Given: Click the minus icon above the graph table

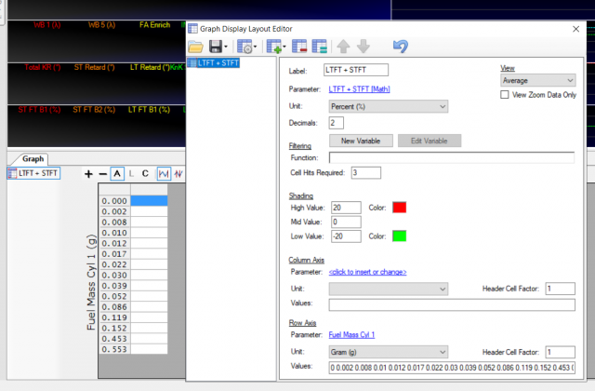Looking at the screenshot, I should [102, 174].
